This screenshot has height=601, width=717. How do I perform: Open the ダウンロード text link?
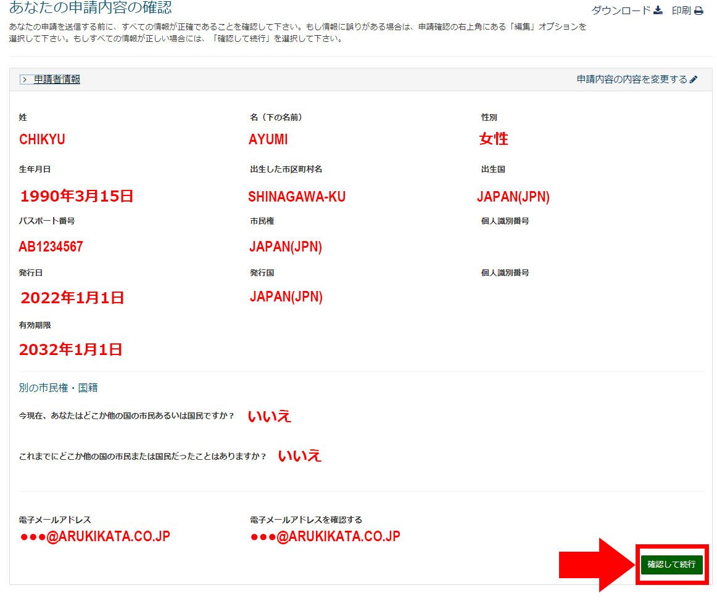click(621, 10)
